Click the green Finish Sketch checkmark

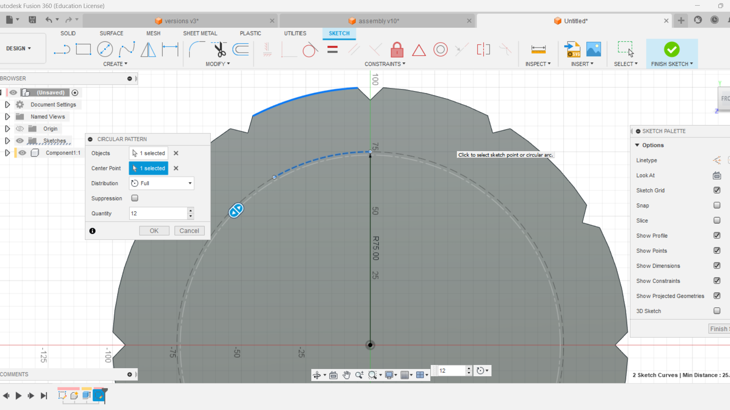[x=671, y=49]
